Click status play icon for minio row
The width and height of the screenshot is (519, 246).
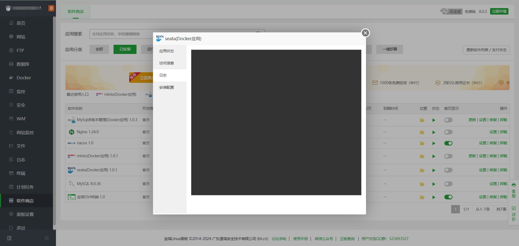pos(434,156)
